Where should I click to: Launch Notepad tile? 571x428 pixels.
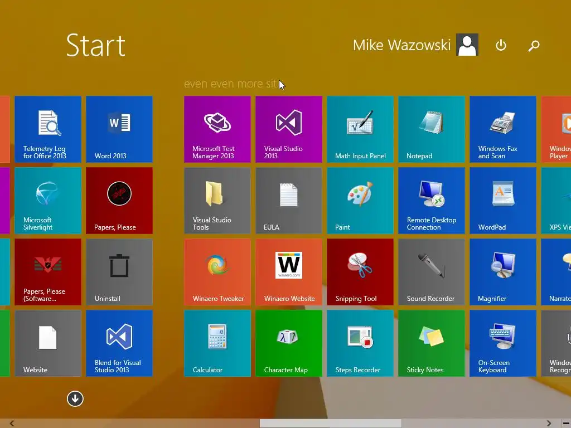[x=432, y=129]
